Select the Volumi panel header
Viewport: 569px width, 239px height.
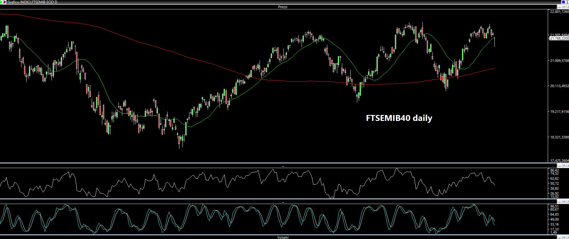(x=283, y=237)
